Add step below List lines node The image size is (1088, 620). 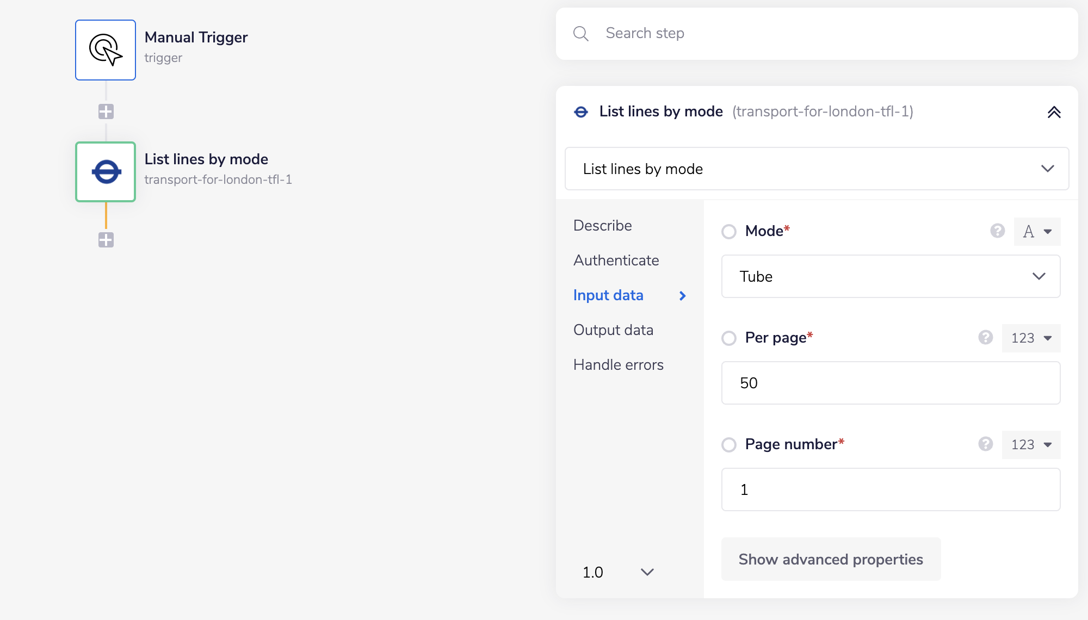point(106,240)
